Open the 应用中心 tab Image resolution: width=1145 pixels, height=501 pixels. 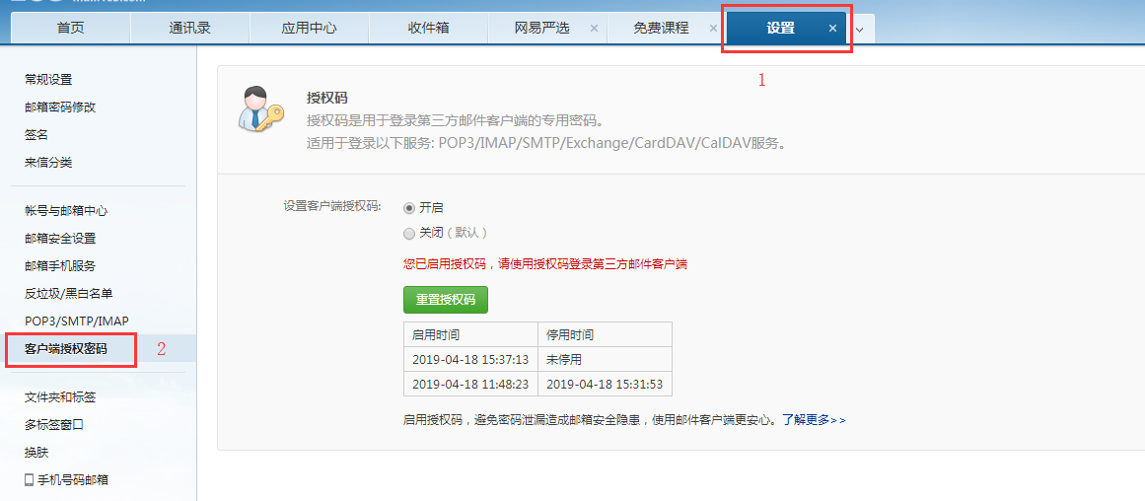[x=309, y=29]
